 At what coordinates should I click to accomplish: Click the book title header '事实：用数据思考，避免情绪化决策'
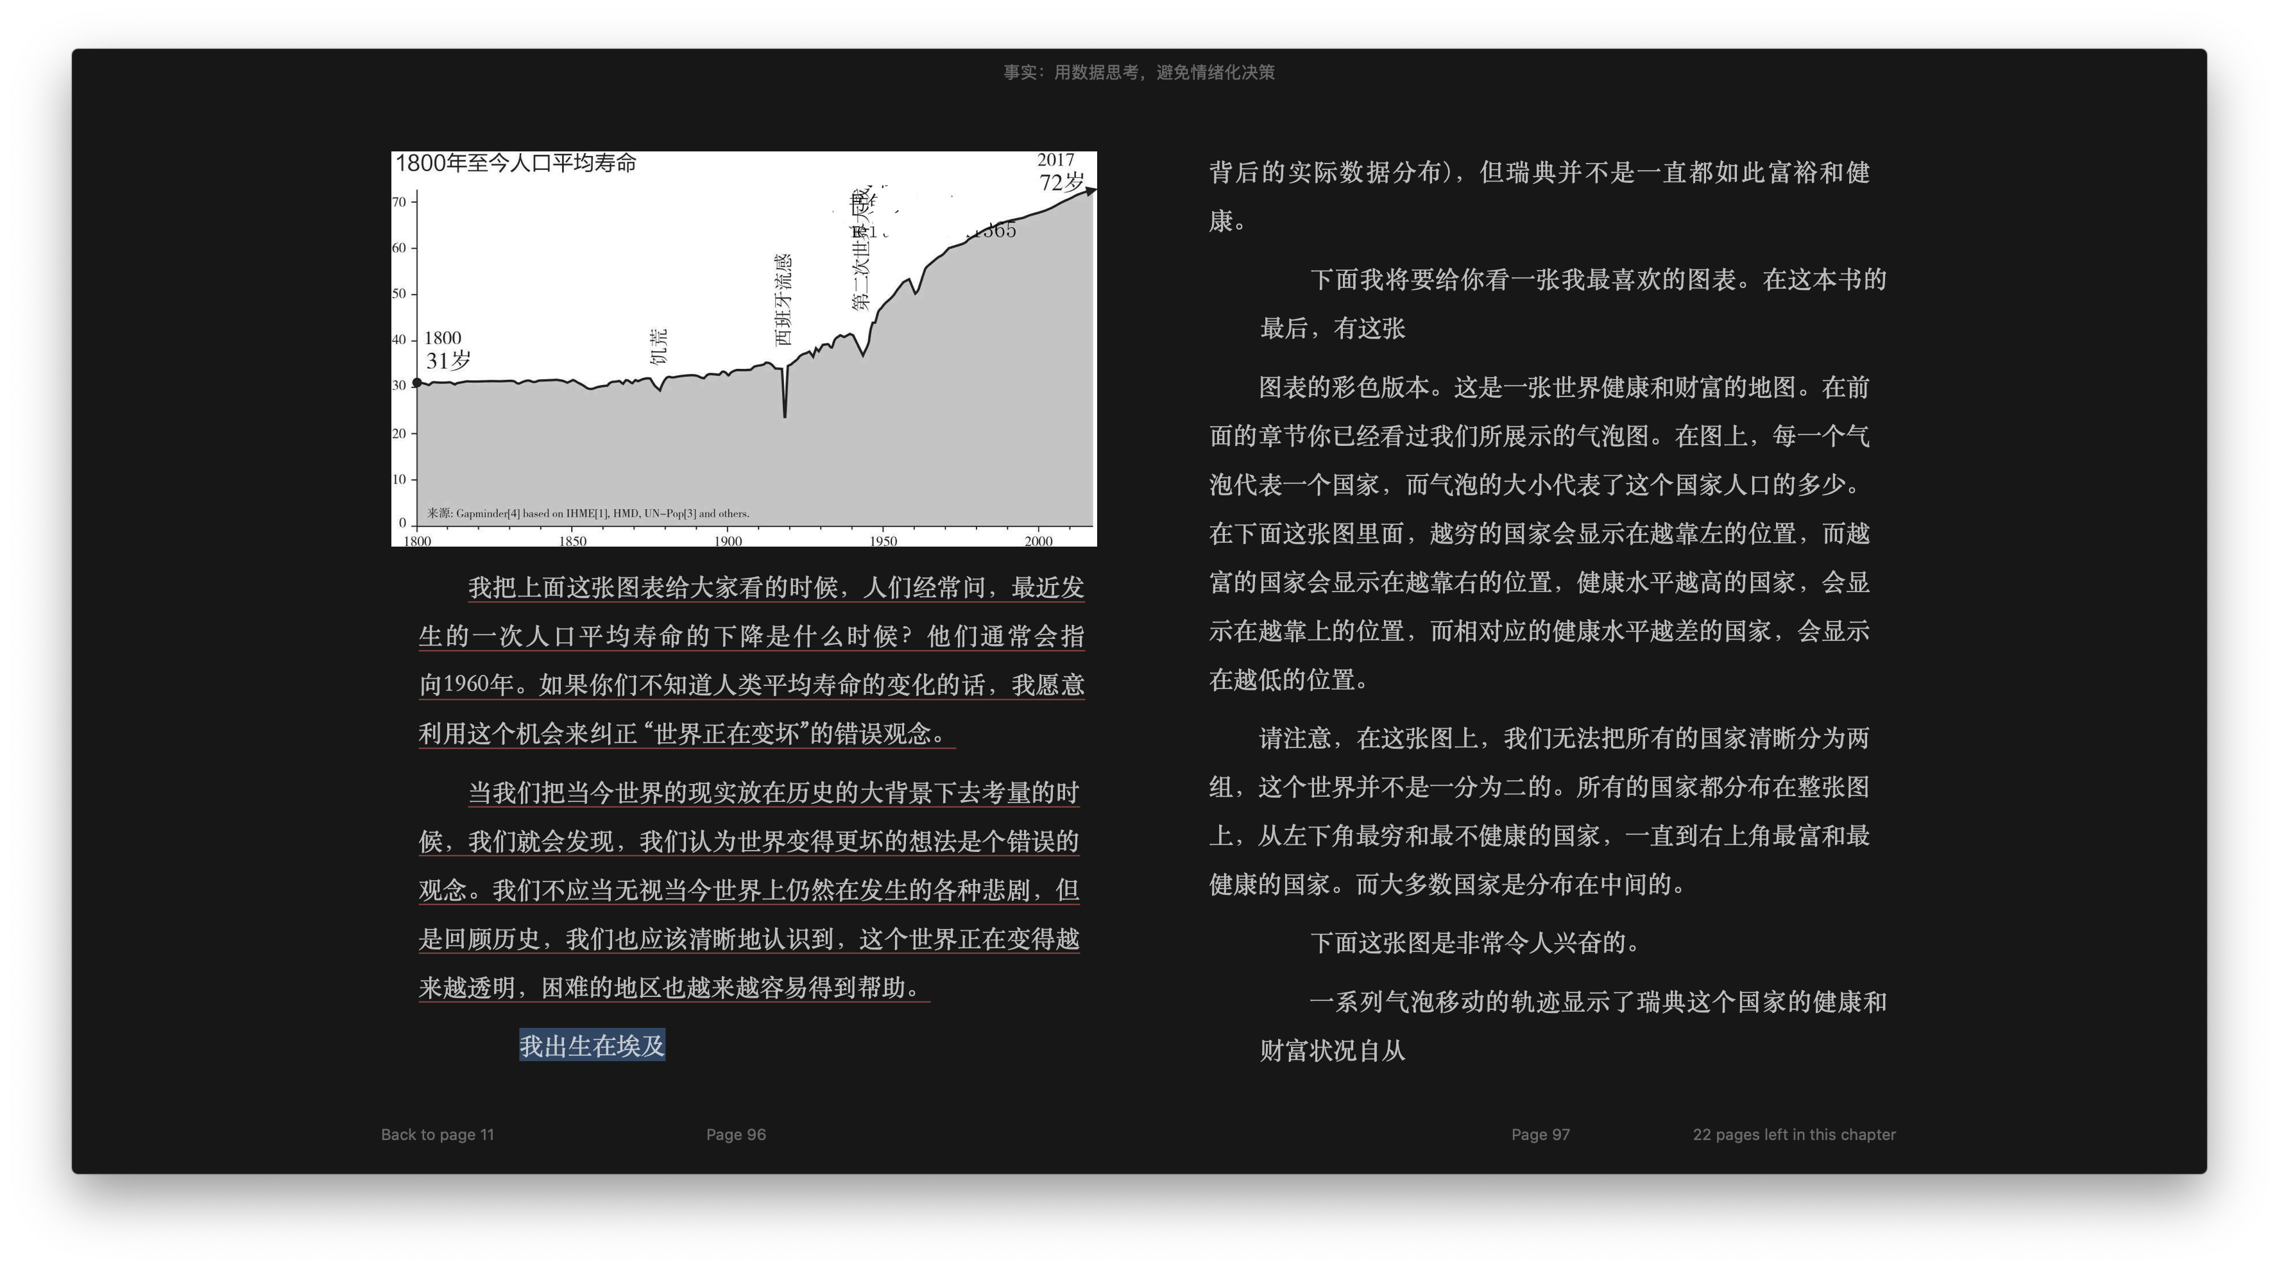point(1139,72)
